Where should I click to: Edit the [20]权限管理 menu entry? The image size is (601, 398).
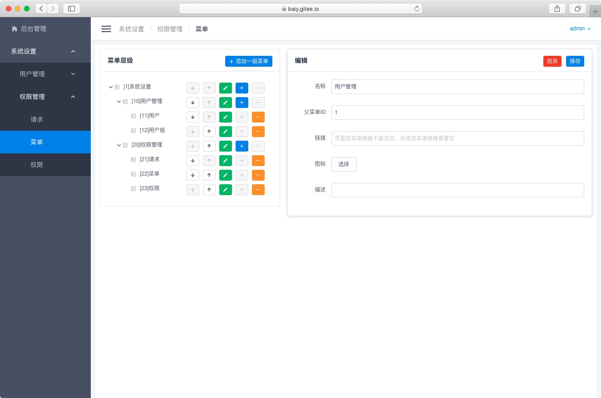click(x=226, y=146)
